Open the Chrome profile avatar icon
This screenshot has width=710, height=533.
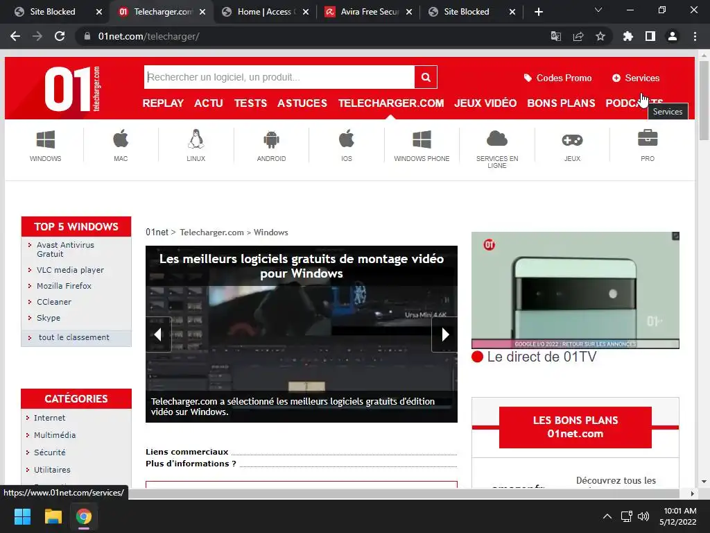[673, 36]
